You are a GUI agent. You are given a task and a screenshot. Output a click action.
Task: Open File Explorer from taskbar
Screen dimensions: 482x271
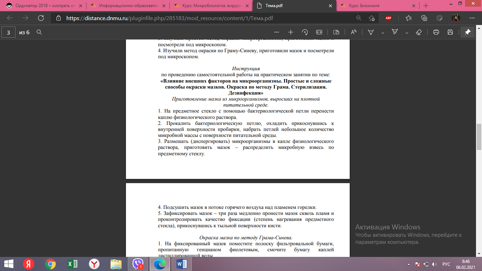[x=116, y=264]
